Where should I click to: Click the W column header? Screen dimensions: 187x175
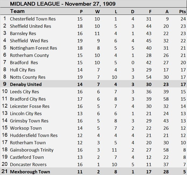click(97, 12)
